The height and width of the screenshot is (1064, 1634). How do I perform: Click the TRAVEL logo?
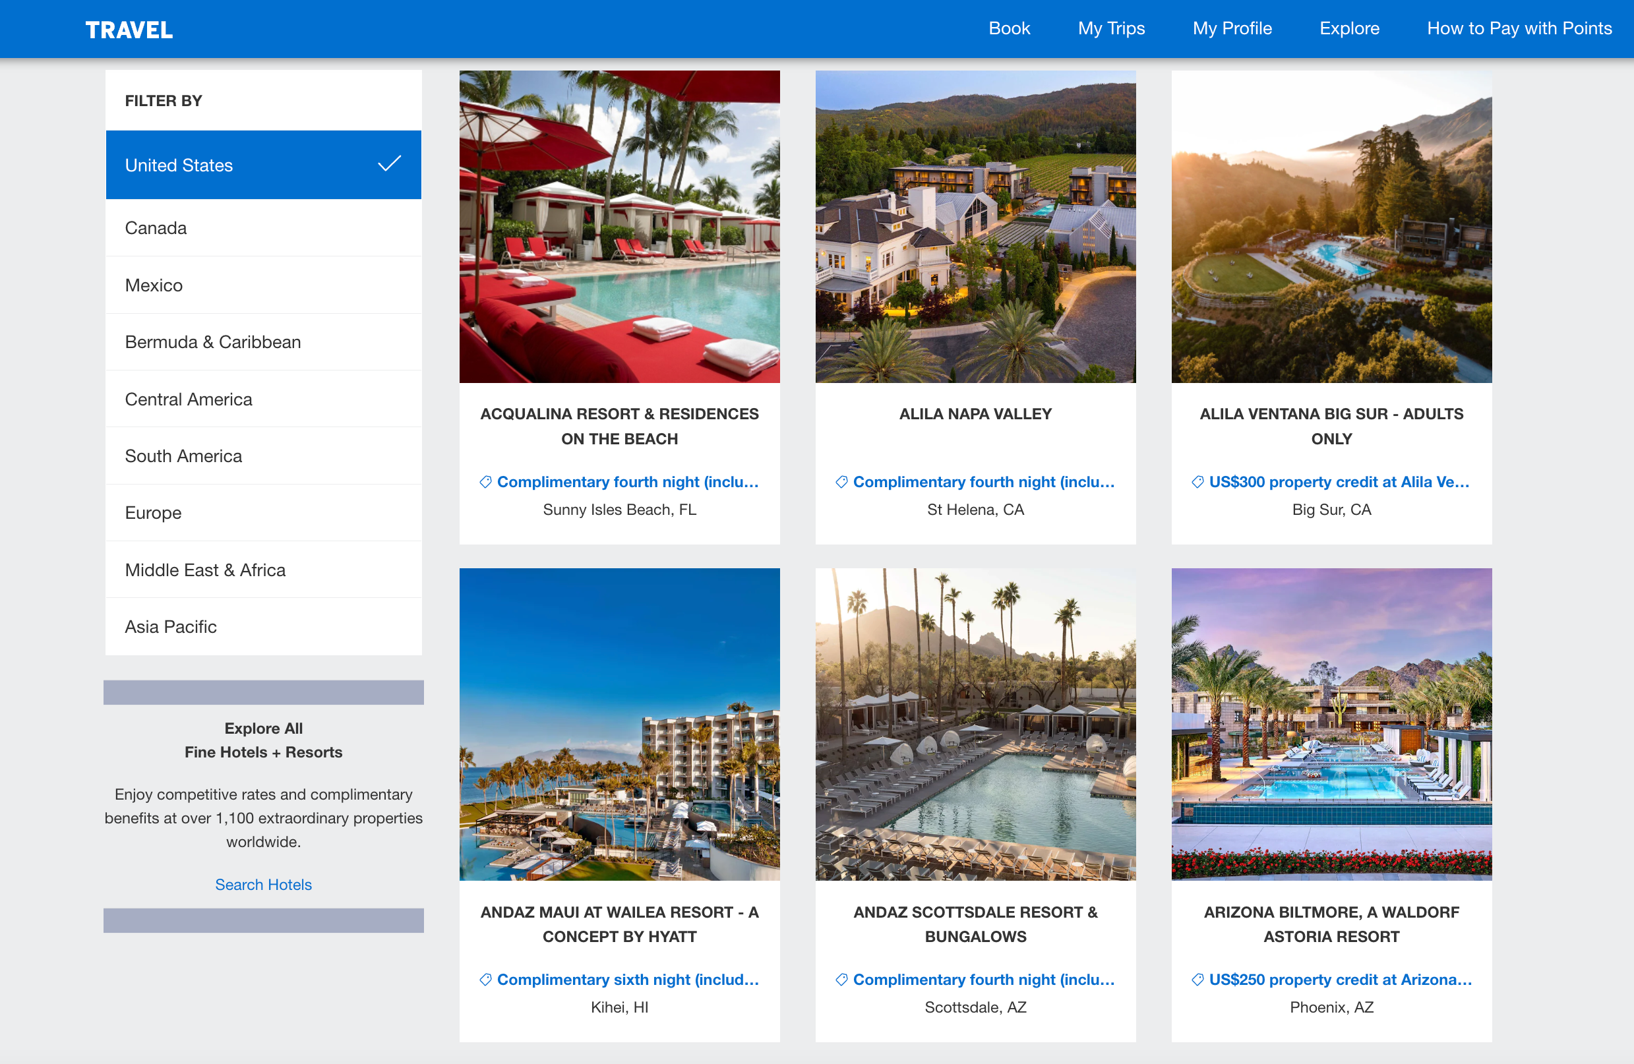click(129, 30)
